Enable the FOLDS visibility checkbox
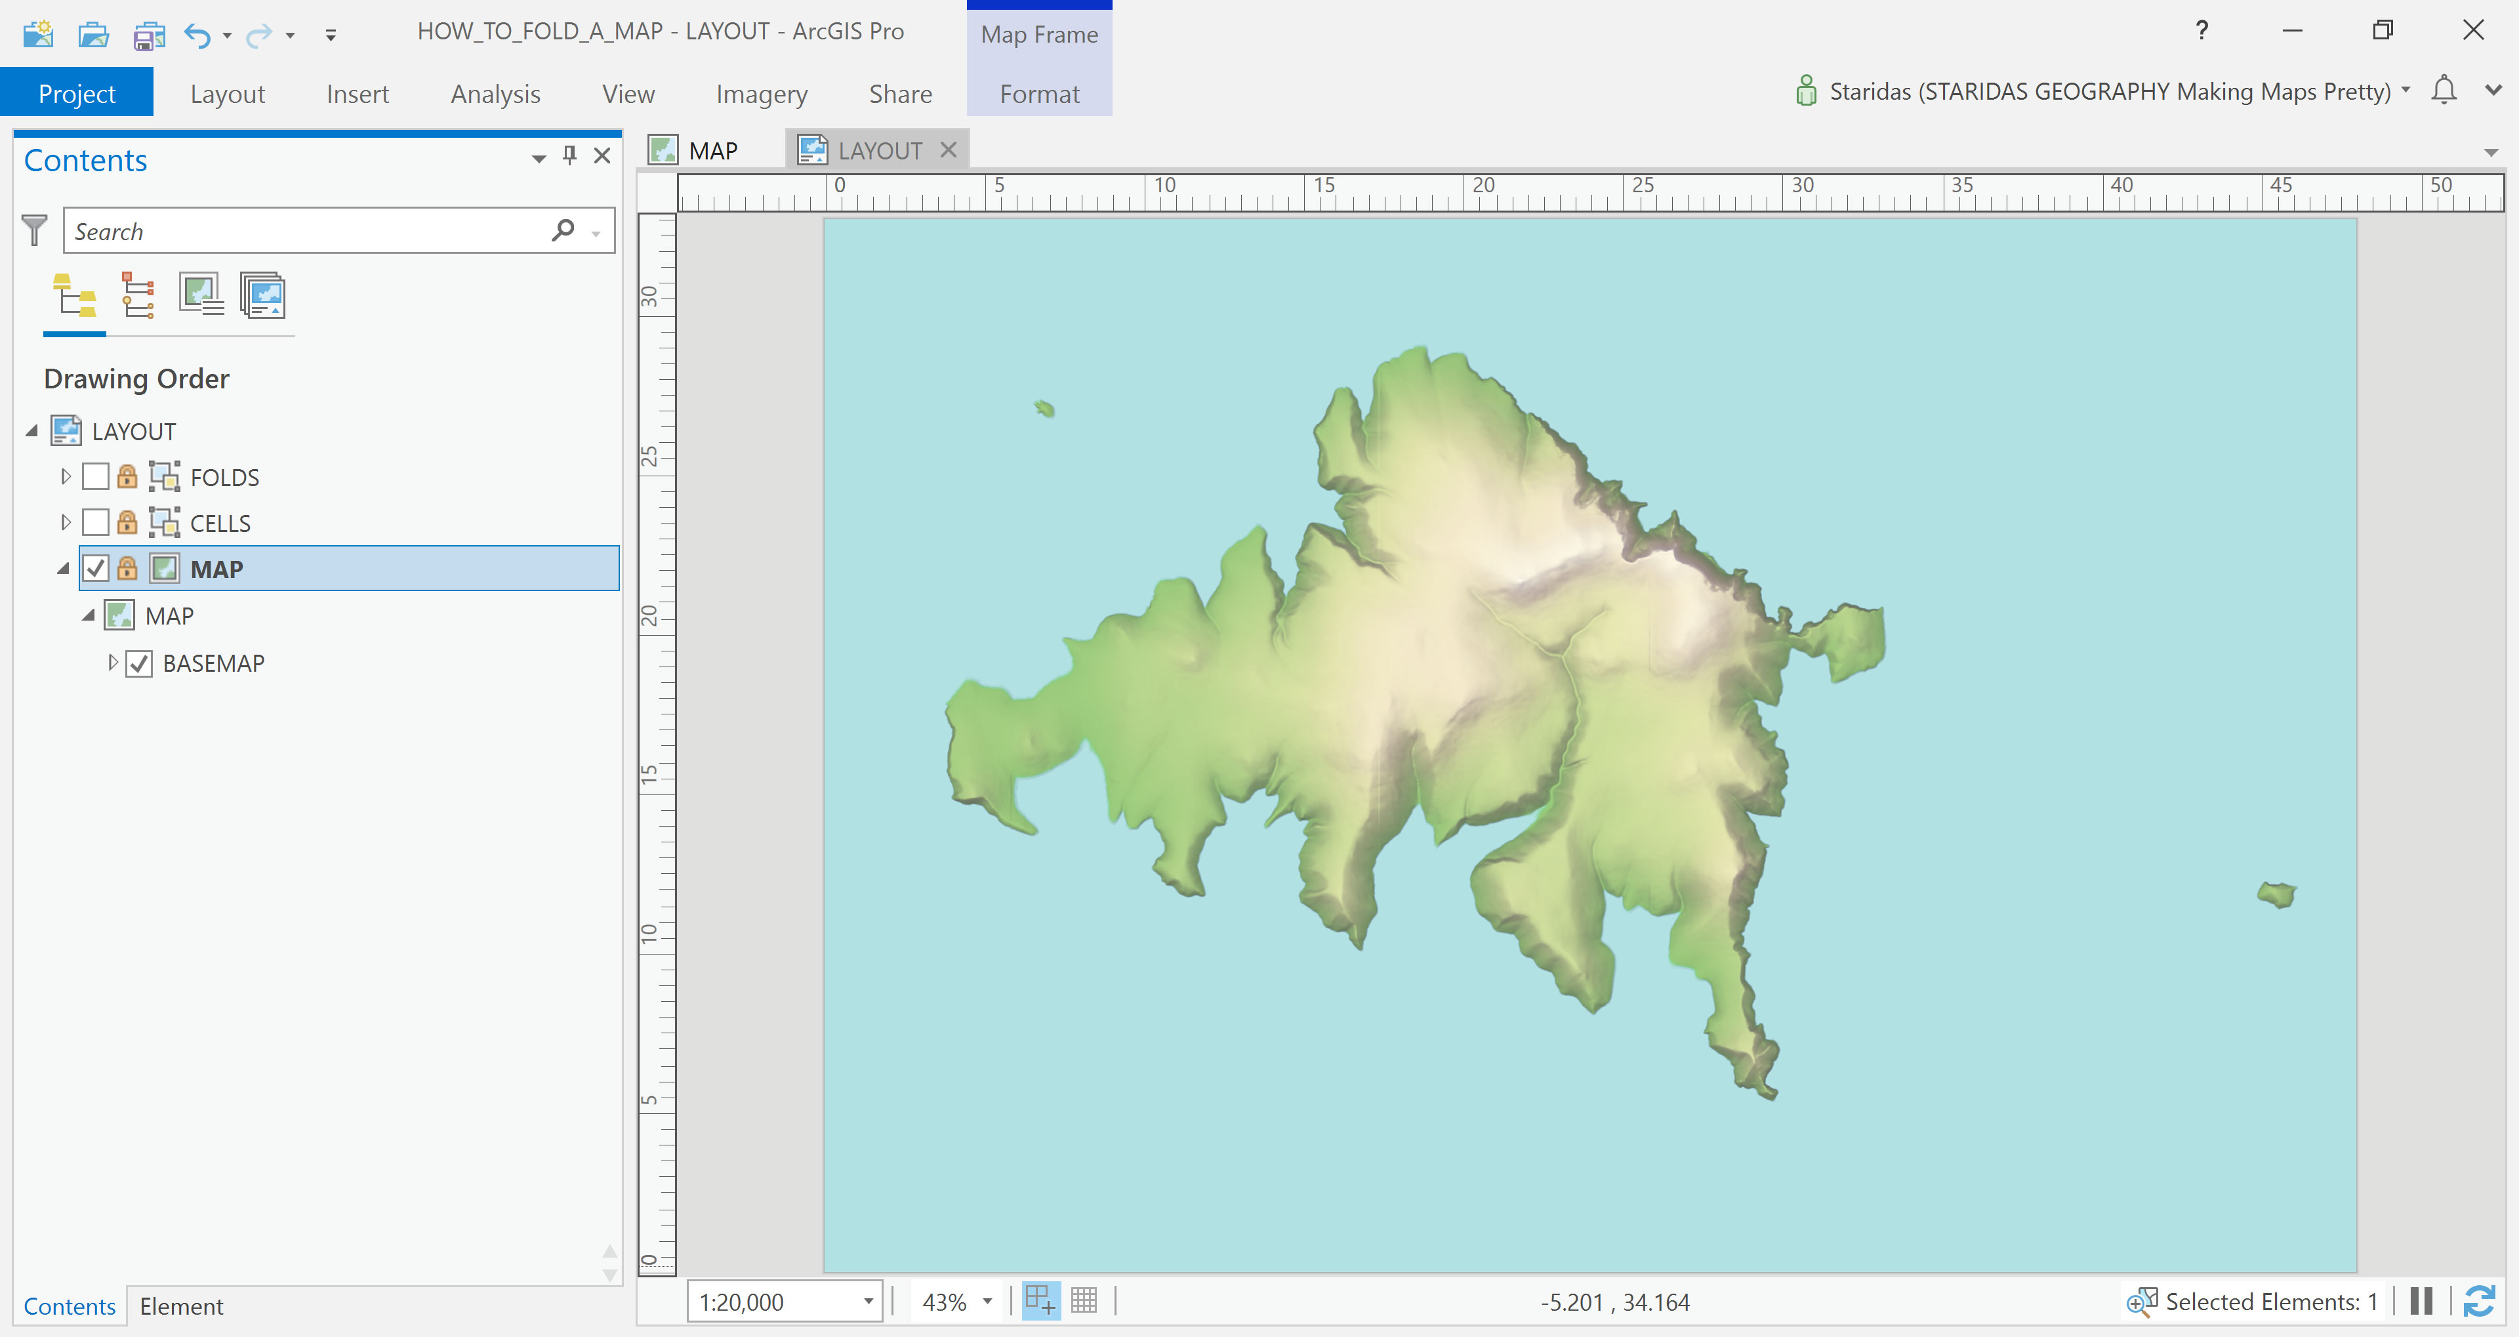The height and width of the screenshot is (1337, 2519). click(96, 478)
